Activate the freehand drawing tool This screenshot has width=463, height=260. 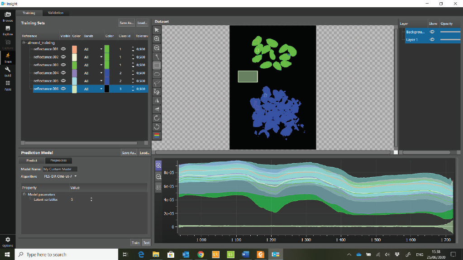click(x=157, y=91)
